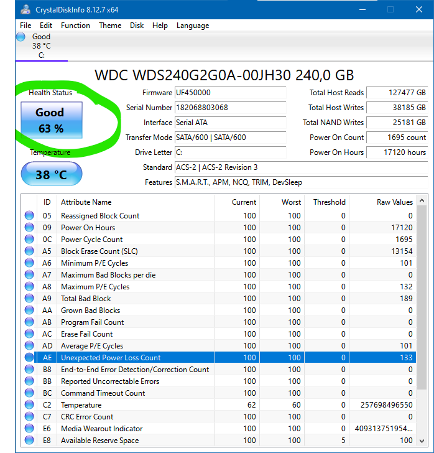434x453 pixels.
Task: Select the C: drive status circle in disk bar
Action: (21, 37)
